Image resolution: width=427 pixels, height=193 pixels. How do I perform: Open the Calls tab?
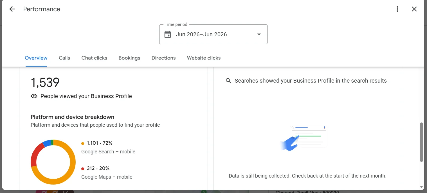[64, 58]
